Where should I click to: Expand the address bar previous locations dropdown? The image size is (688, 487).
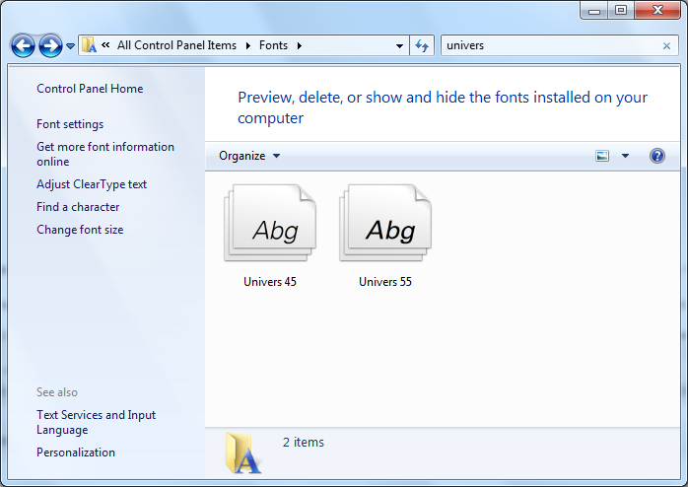(x=399, y=45)
